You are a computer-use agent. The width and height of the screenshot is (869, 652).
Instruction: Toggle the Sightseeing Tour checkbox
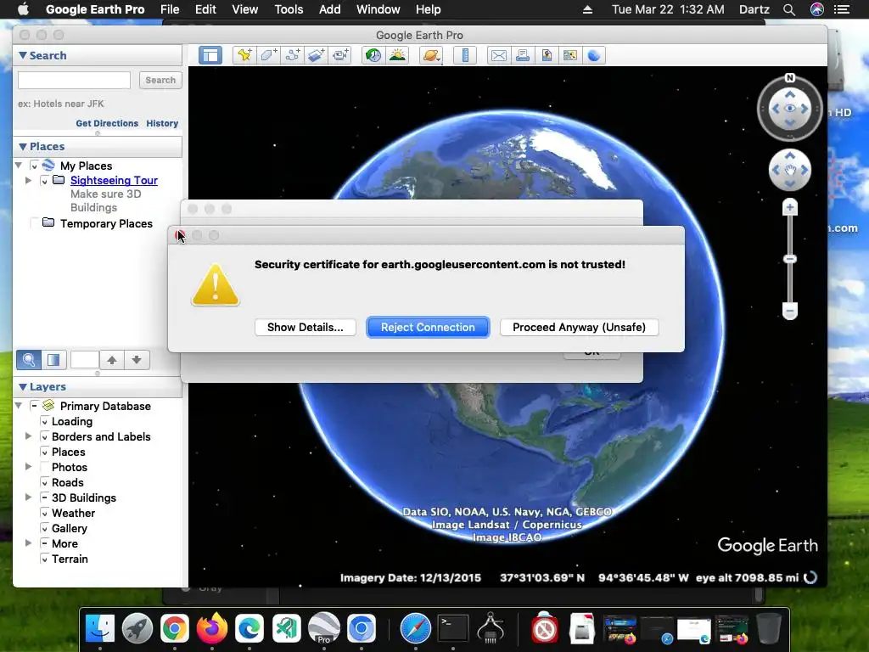[x=44, y=181]
